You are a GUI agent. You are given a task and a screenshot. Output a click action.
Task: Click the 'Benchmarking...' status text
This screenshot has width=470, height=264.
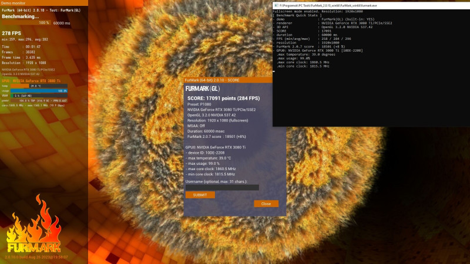21,16
